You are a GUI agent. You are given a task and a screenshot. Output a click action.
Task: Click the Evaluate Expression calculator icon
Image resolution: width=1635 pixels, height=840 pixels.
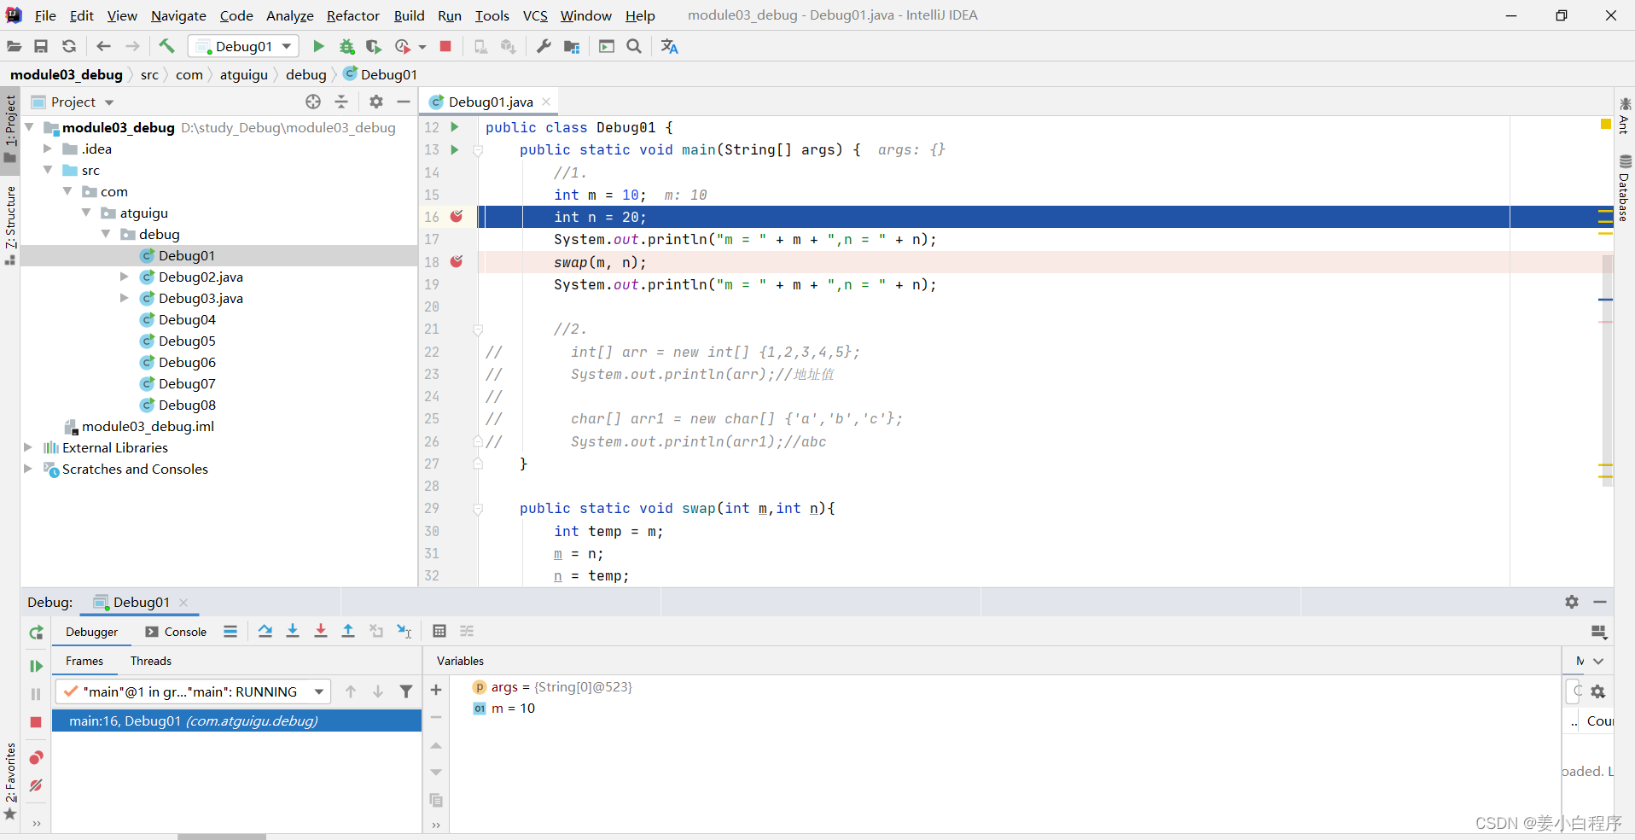pos(439,631)
